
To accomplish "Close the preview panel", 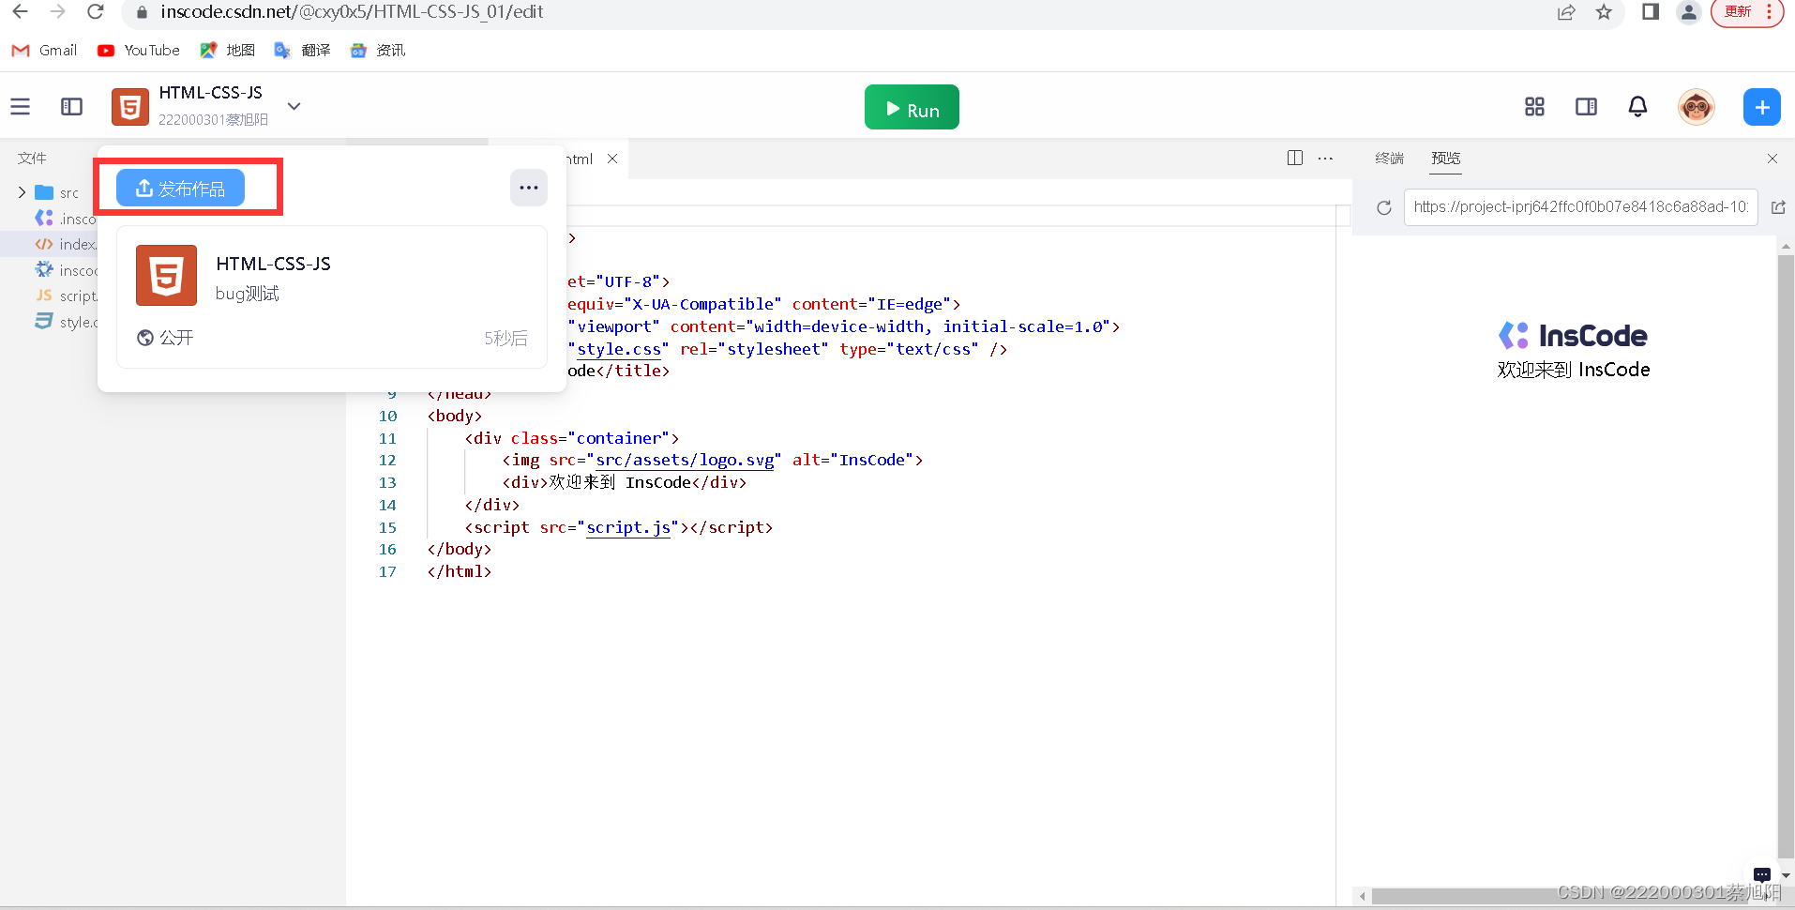I will tap(1772, 159).
